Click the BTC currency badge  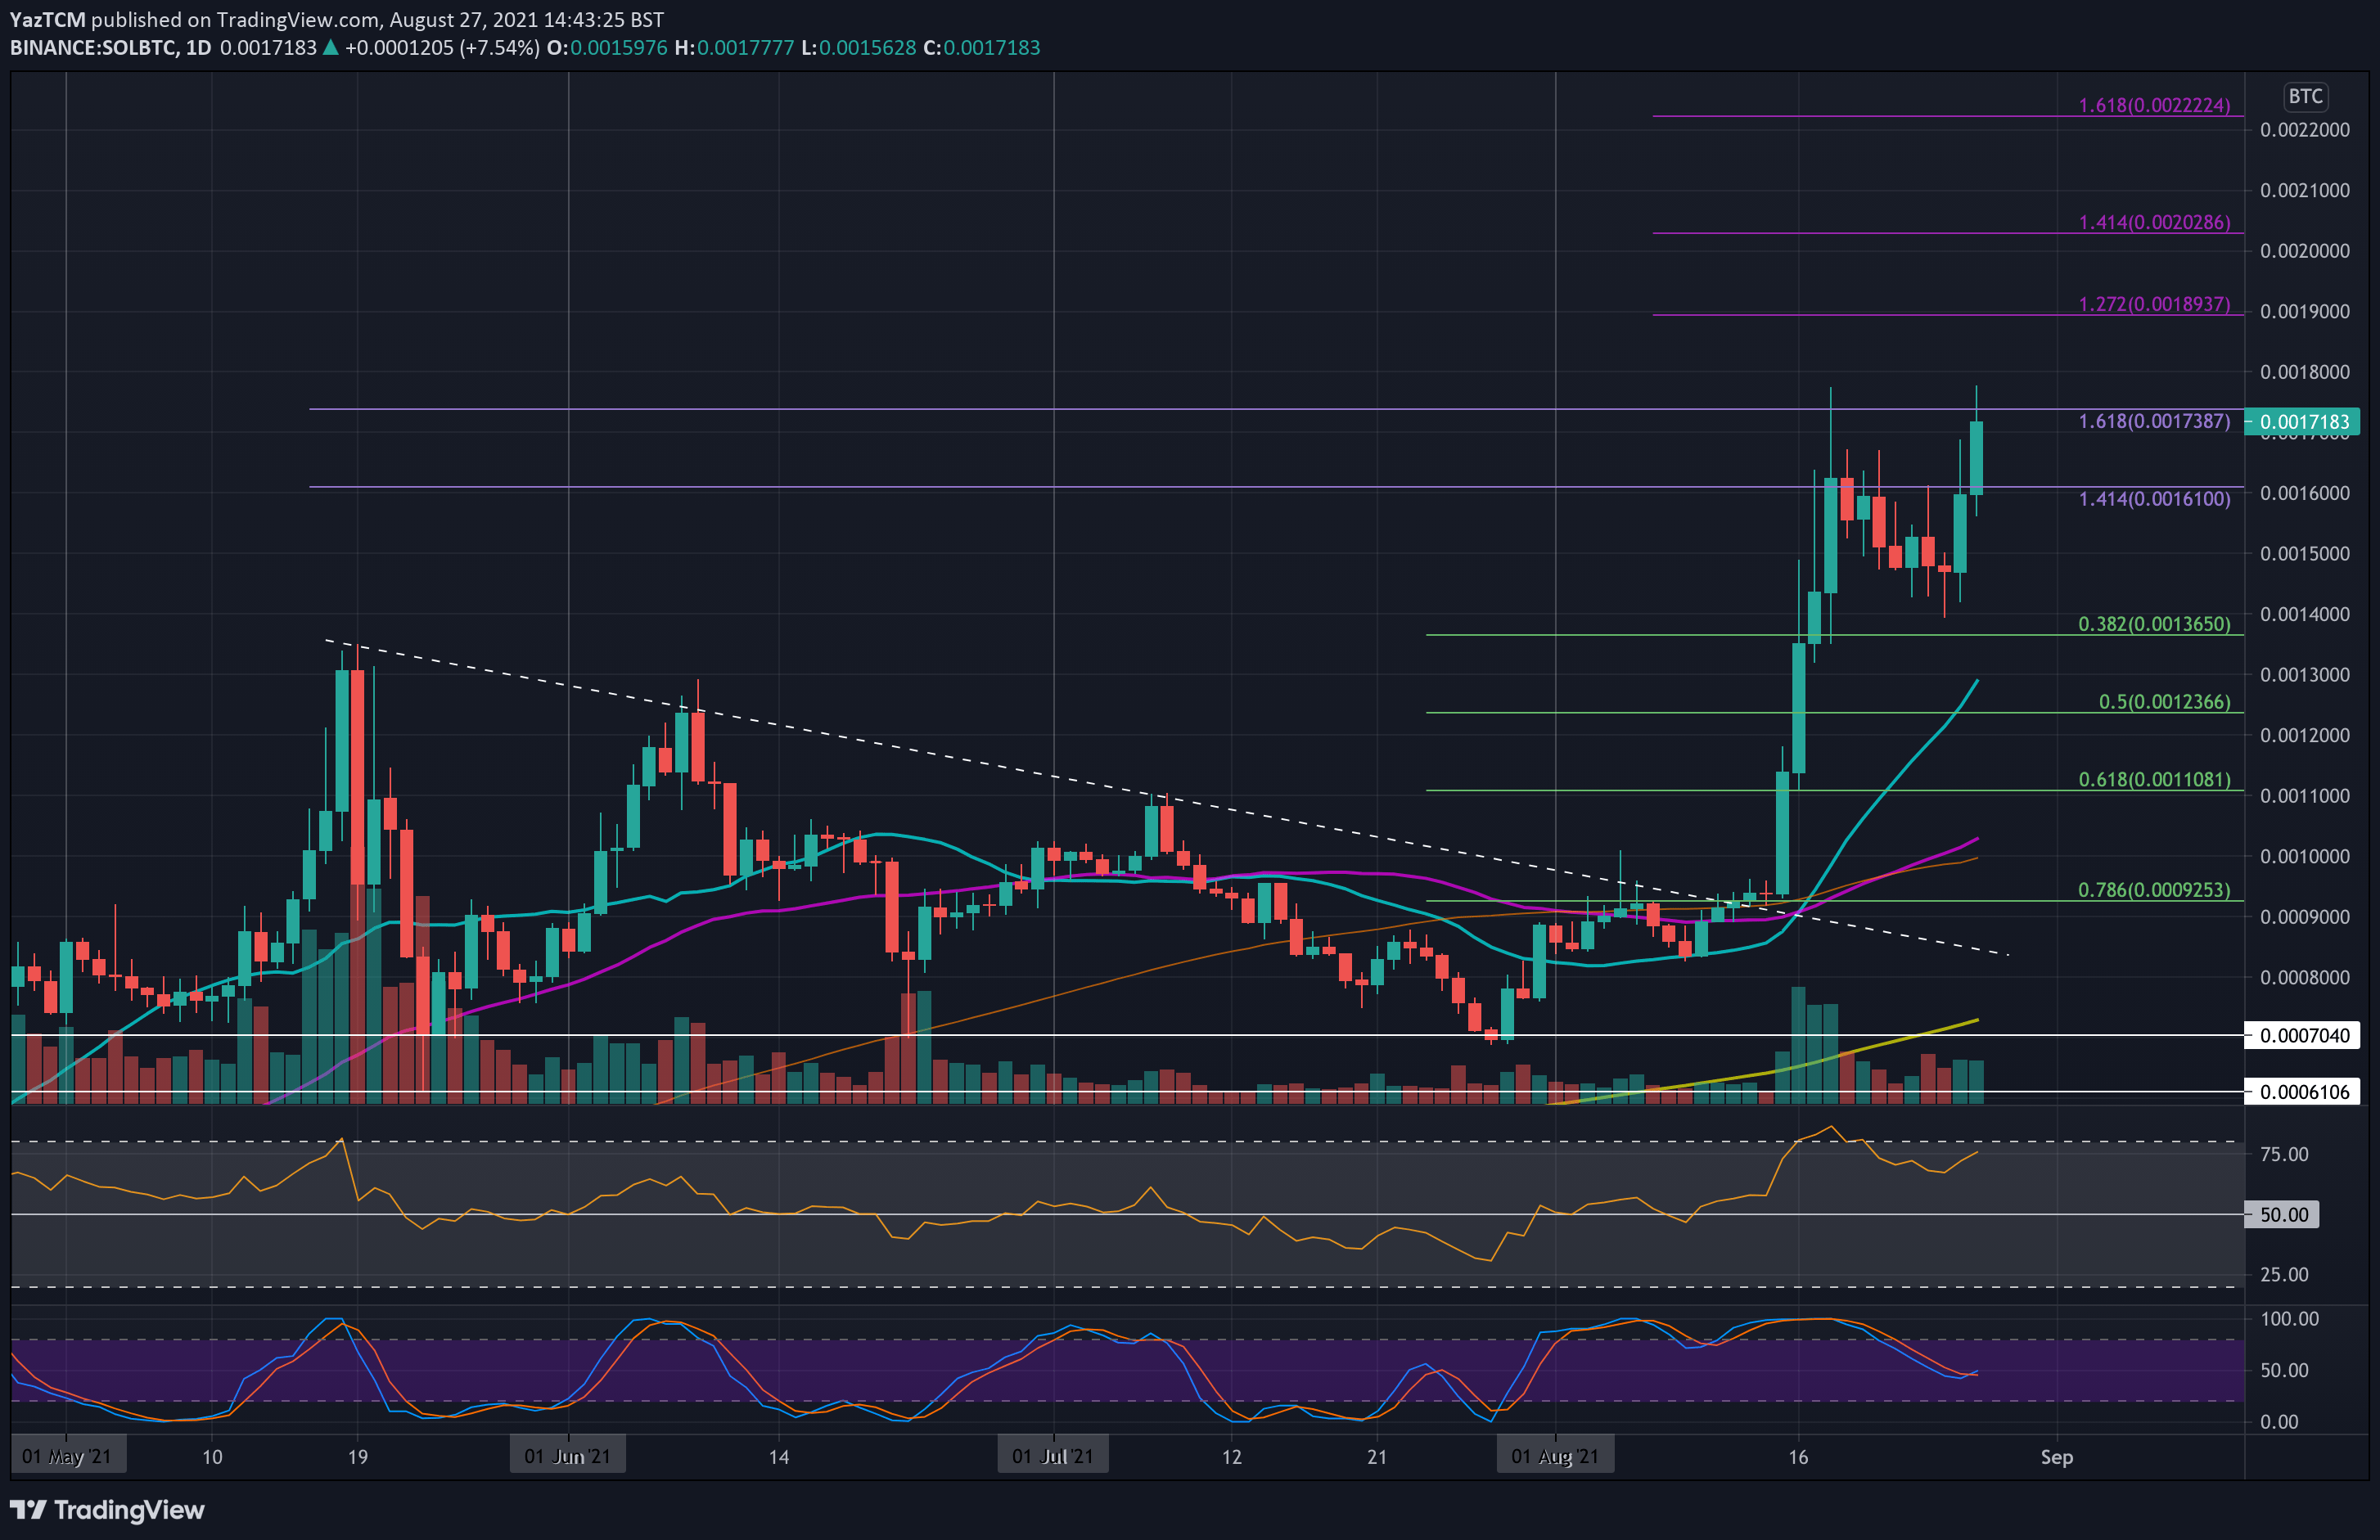(x=2305, y=96)
